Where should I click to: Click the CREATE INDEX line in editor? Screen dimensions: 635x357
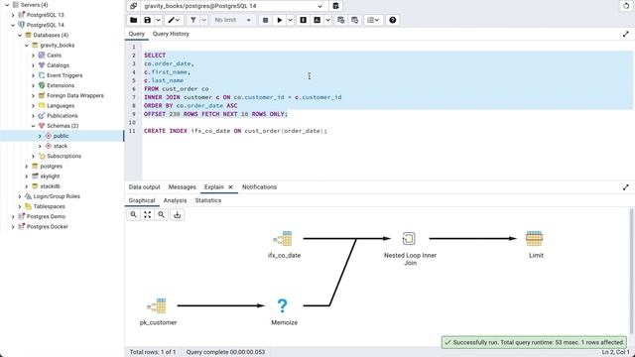[x=235, y=131]
